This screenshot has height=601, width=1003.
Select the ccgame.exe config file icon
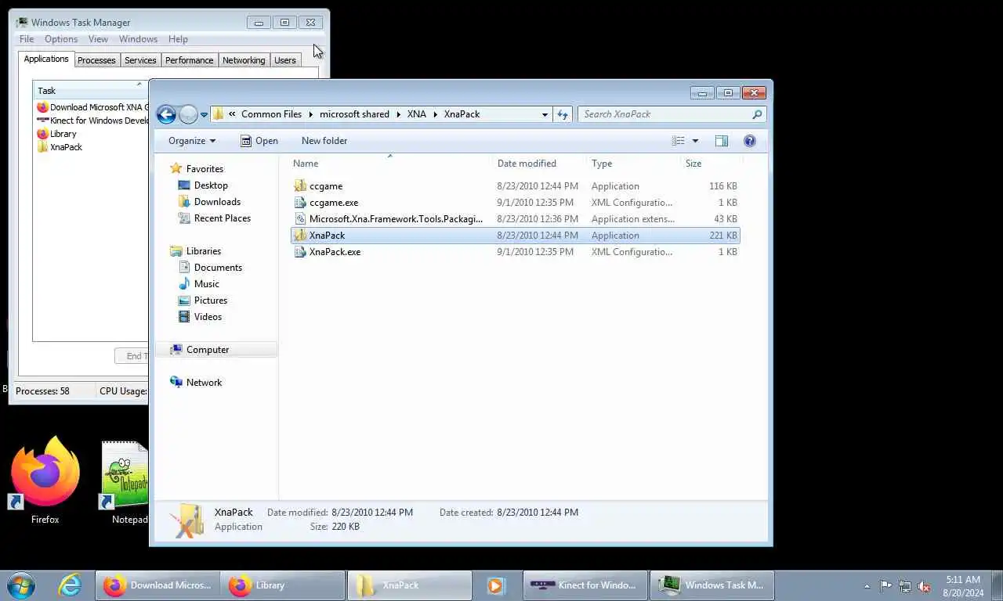pyautogui.click(x=300, y=203)
